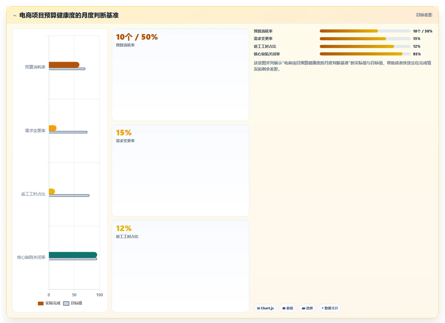Click the 50 tick on the x-axis

74,295
